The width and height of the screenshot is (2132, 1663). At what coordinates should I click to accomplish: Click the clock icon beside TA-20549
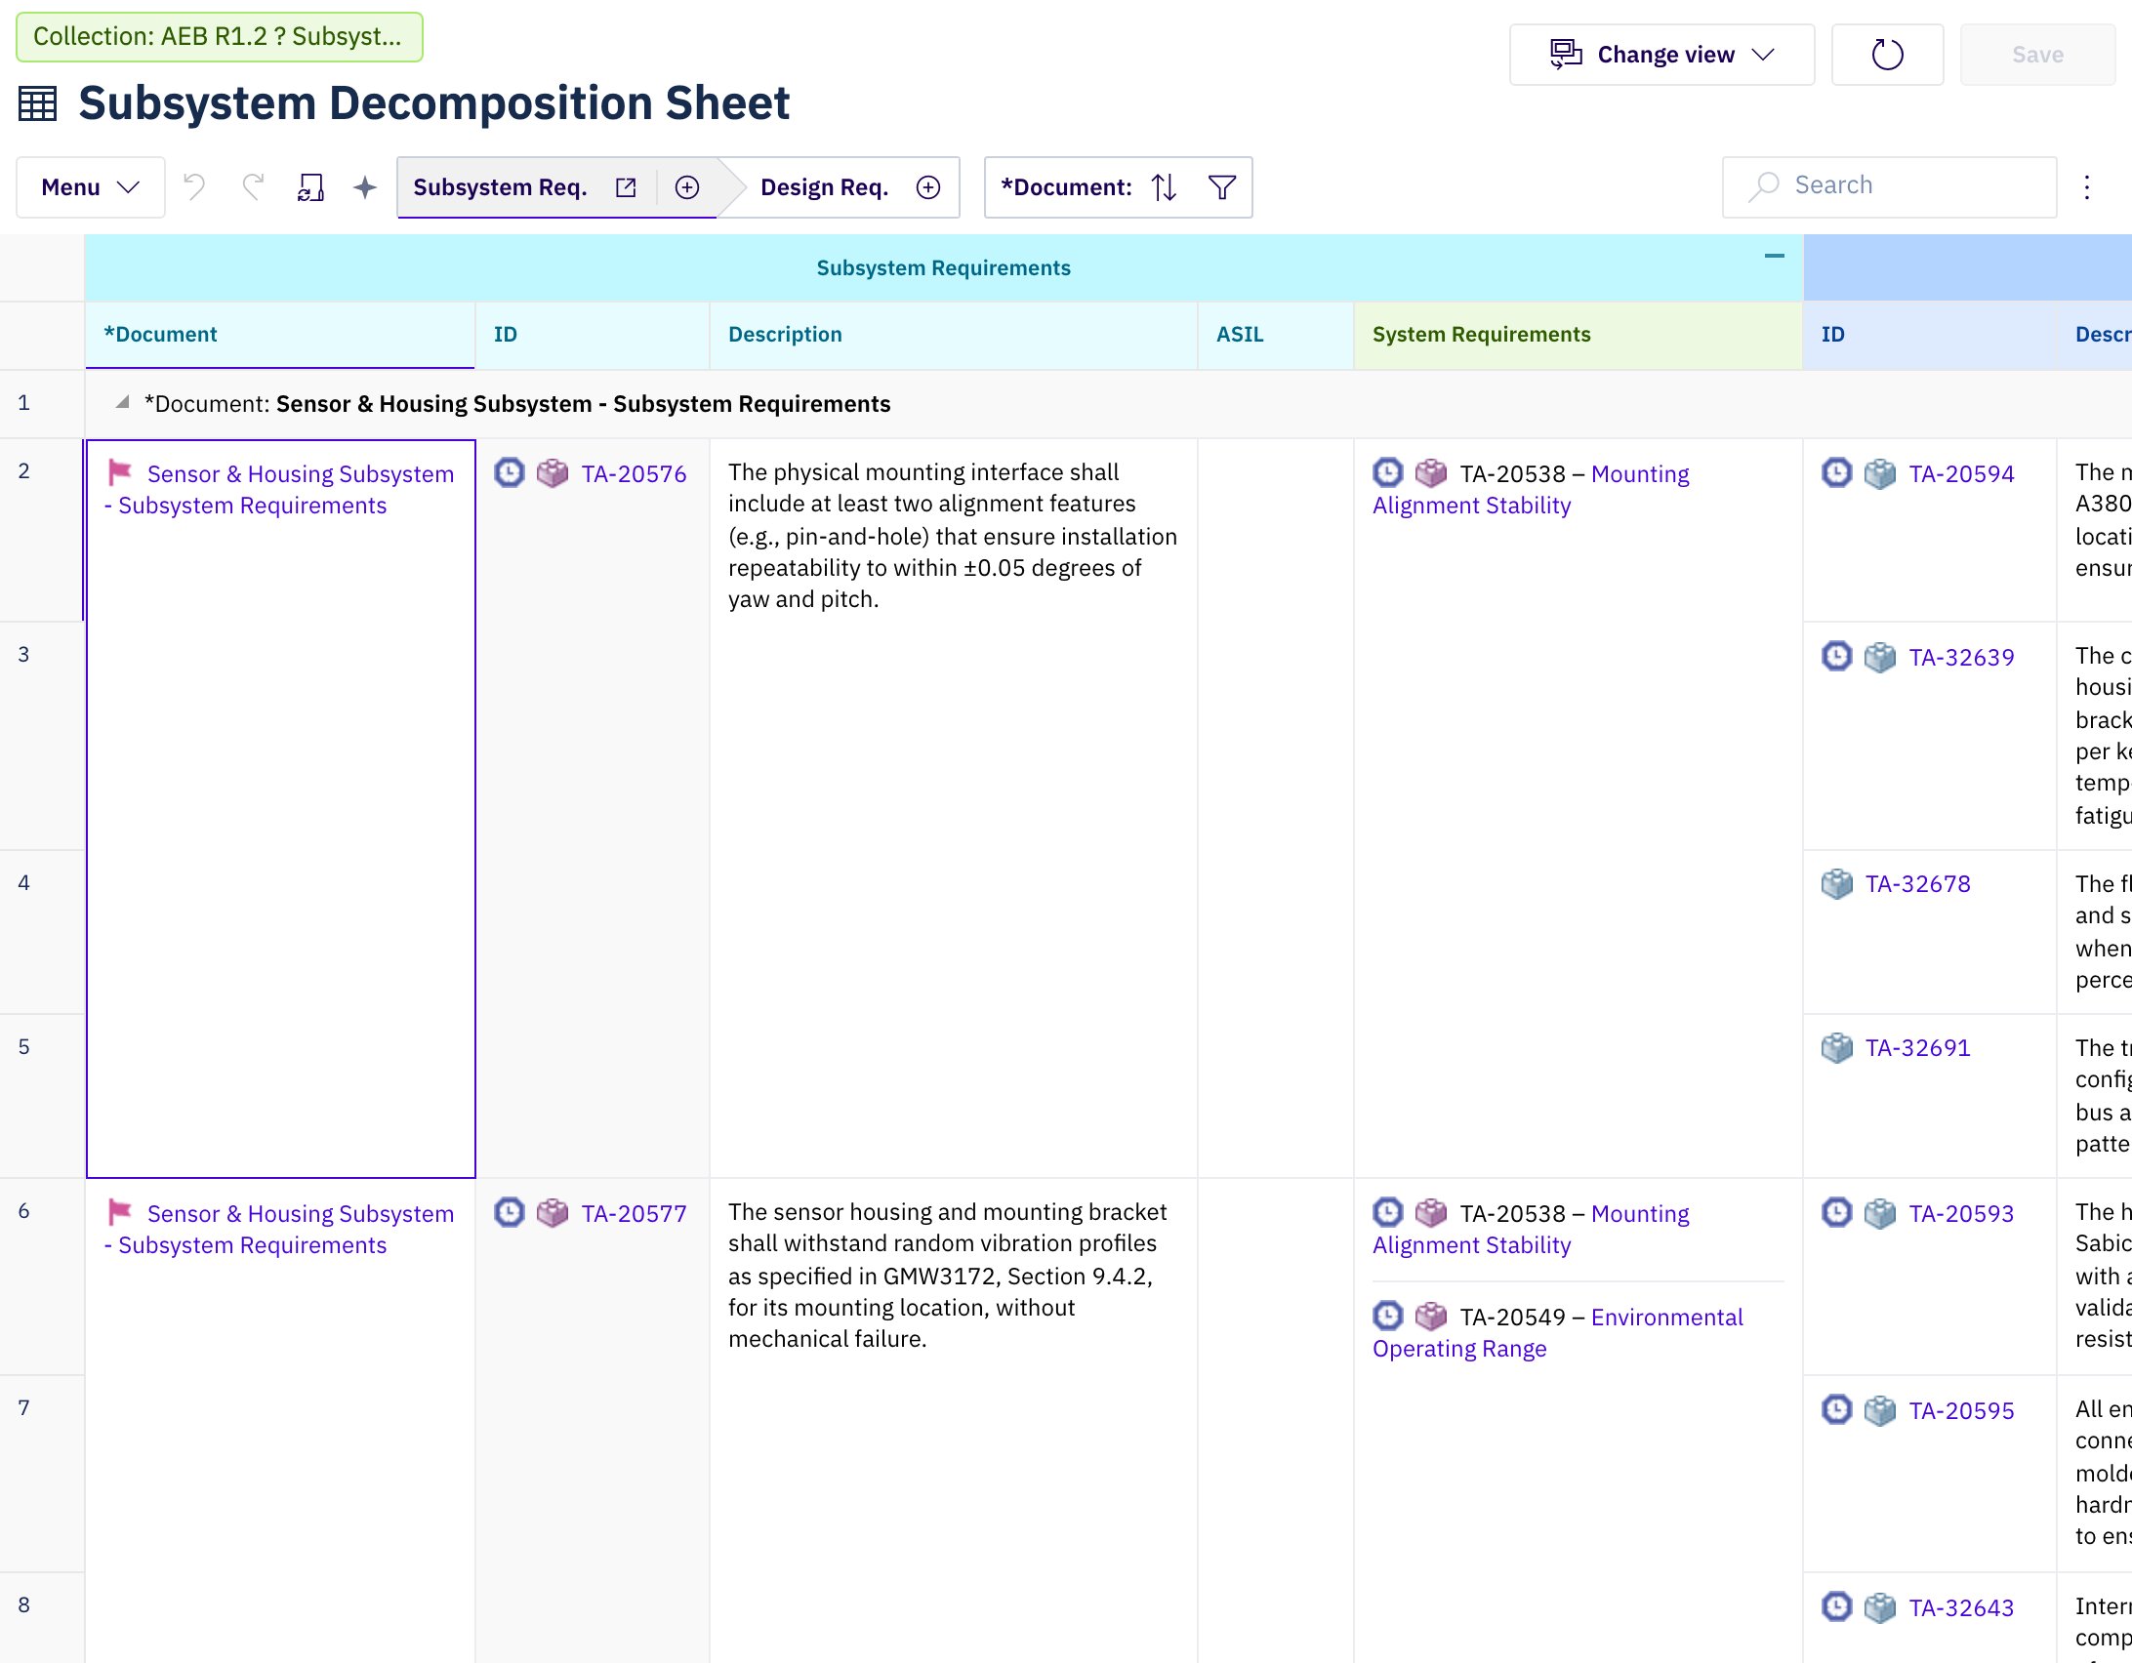tap(1388, 1317)
